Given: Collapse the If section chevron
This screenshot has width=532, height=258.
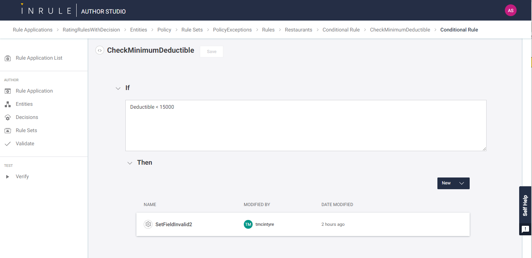Looking at the screenshot, I should (118, 88).
